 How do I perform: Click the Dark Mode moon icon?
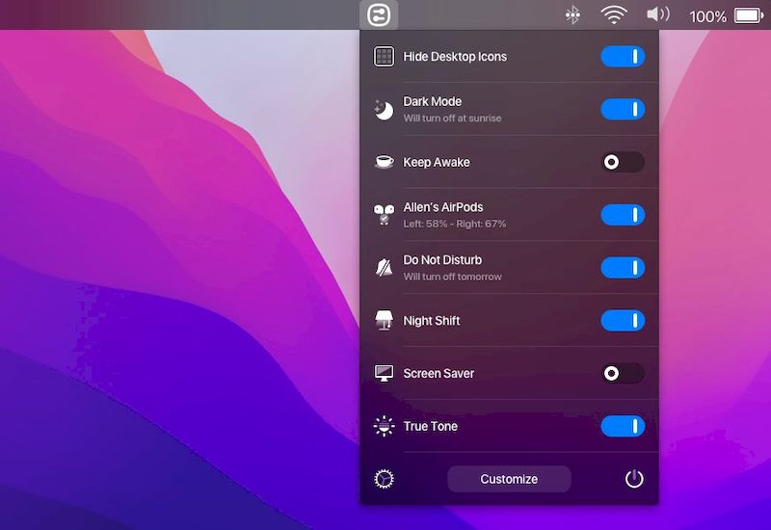pos(384,110)
